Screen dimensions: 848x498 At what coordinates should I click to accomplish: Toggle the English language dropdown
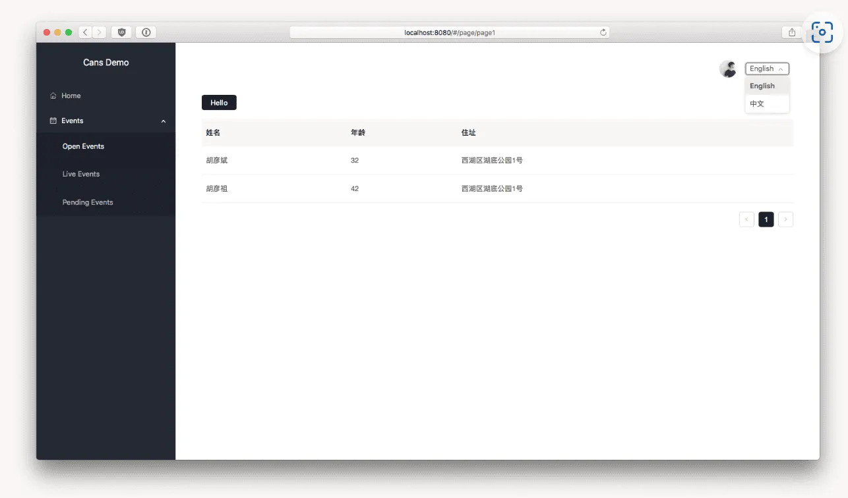[767, 69]
